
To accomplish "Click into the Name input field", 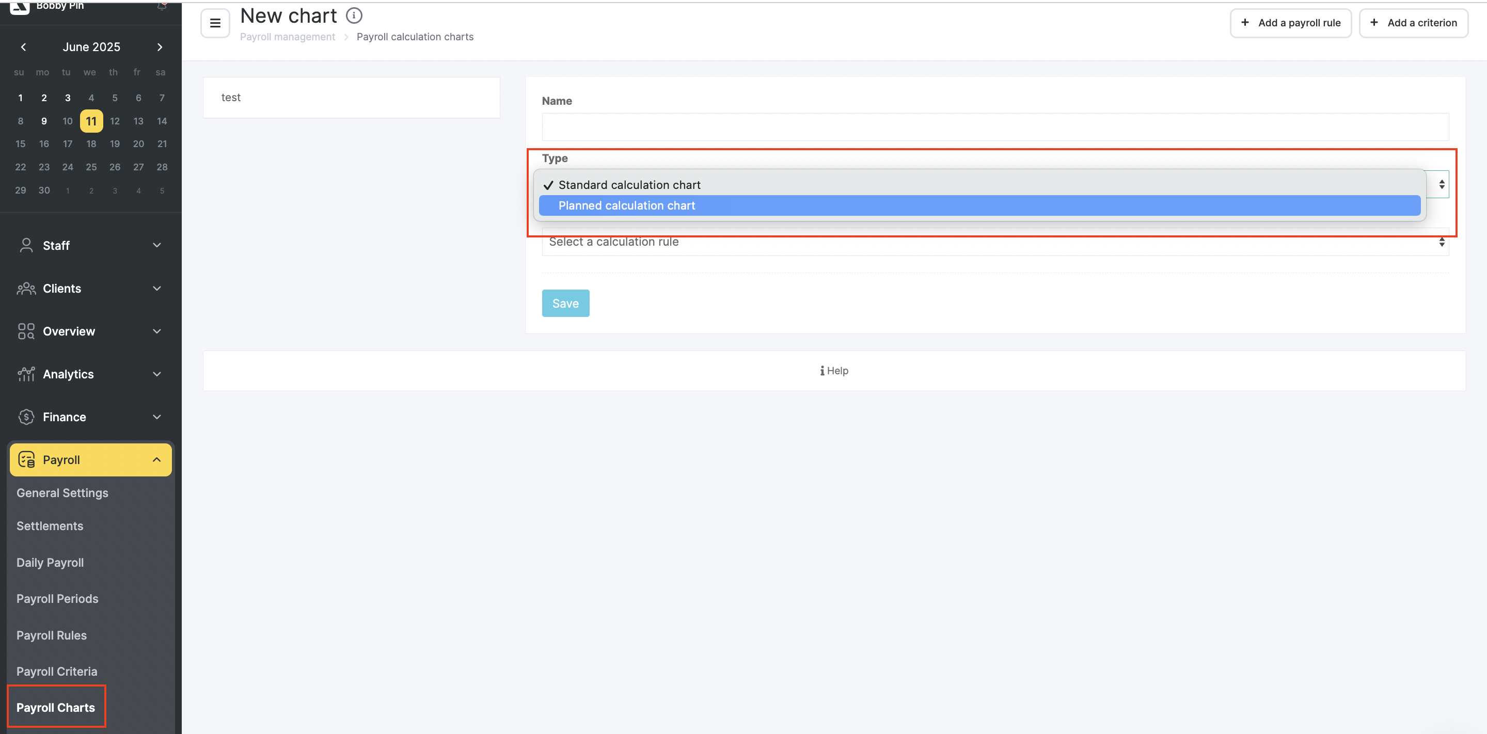I will [995, 127].
